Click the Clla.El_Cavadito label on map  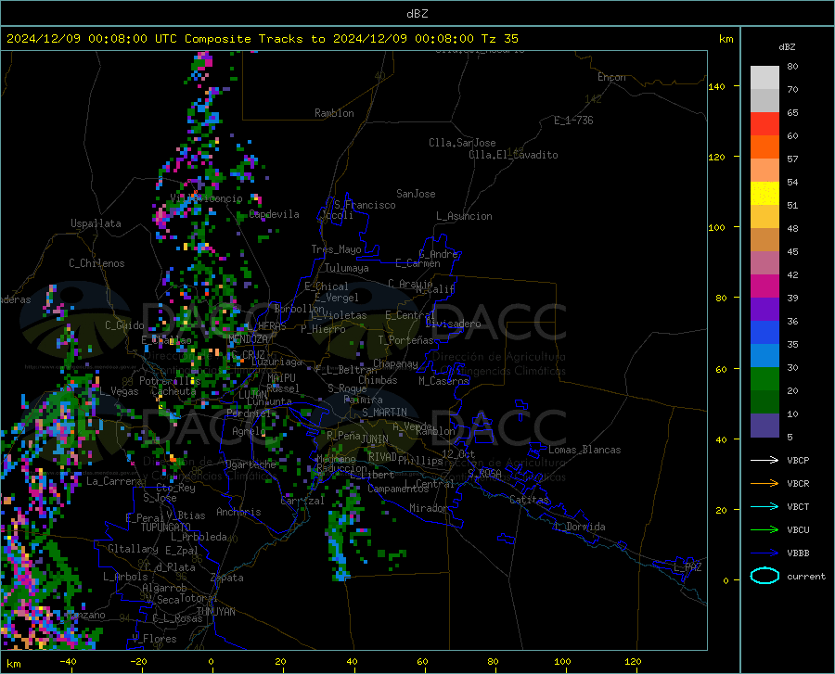click(513, 155)
